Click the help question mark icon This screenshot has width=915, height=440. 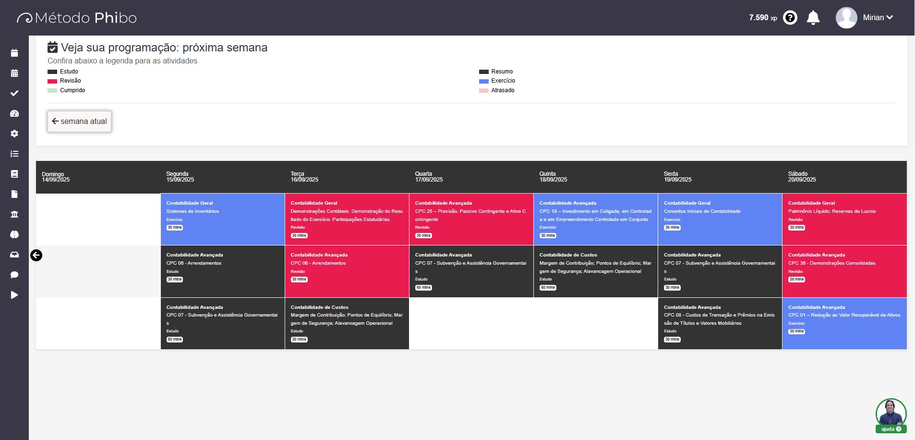click(790, 18)
